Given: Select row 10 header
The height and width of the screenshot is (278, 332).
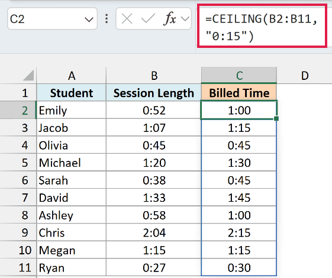Looking at the screenshot, I should (18, 250).
